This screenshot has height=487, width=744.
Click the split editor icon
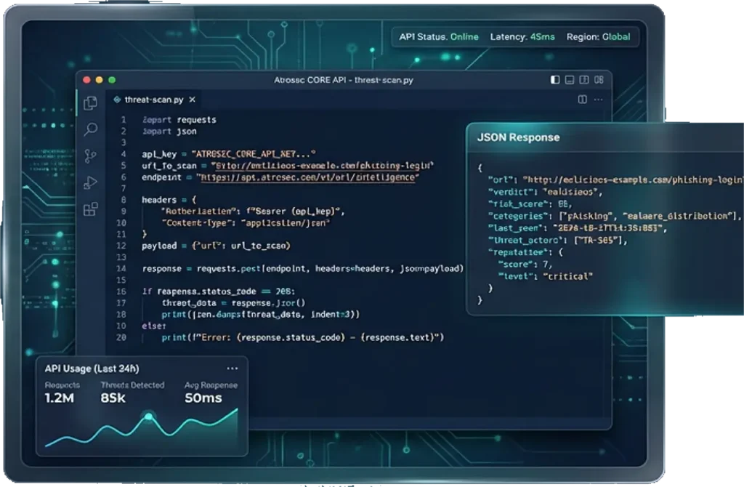pyautogui.click(x=582, y=100)
